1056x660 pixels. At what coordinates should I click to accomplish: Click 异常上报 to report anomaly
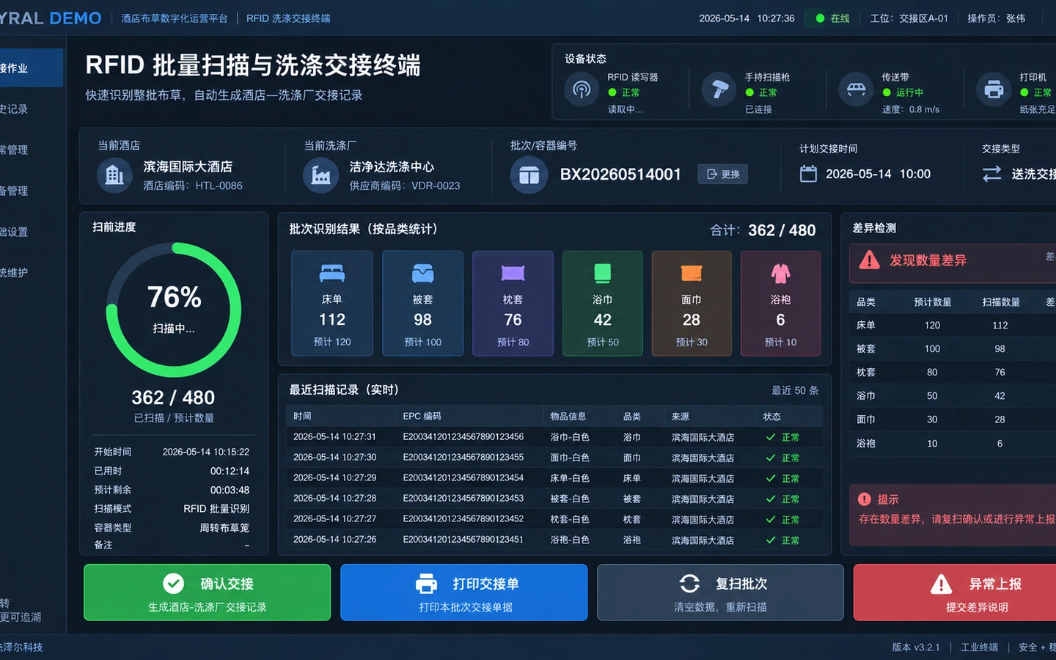pyautogui.click(x=955, y=592)
